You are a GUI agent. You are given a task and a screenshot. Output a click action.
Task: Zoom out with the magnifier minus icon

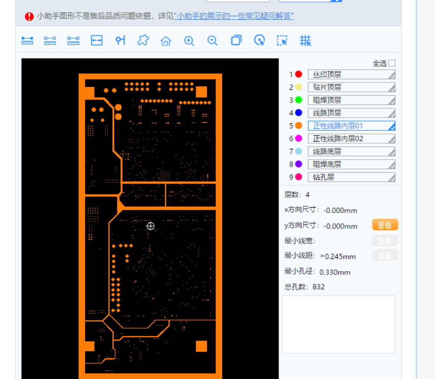tap(212, 41)
